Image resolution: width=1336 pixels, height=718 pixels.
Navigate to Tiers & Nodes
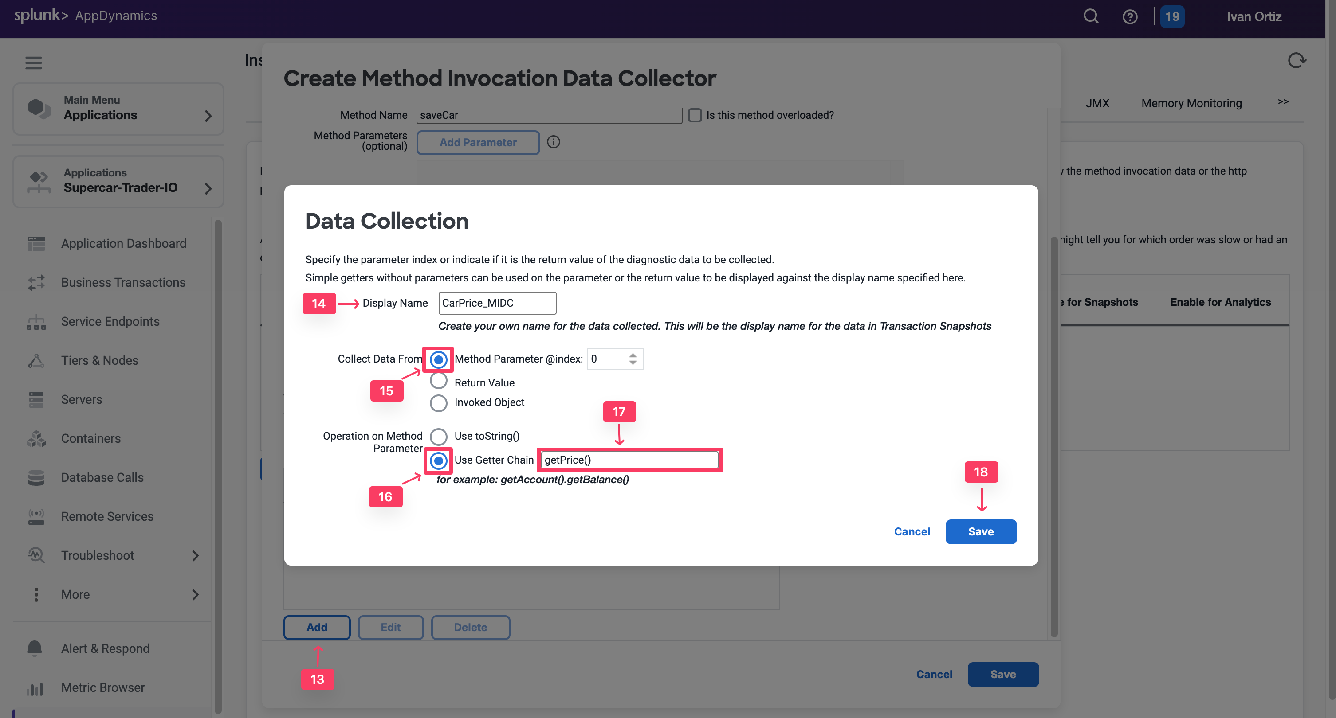[x=99, y=360]
